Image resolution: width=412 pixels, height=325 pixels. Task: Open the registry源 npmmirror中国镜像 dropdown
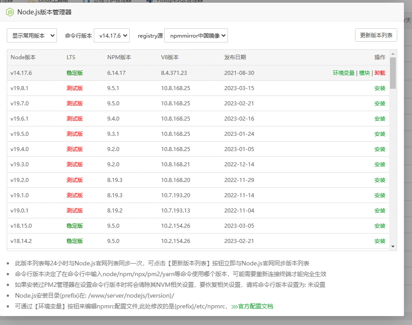point(196,35)
